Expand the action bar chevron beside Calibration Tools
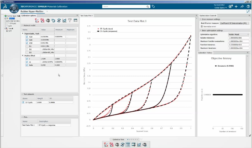Screen dimensions: 252x148 (141, 139)
